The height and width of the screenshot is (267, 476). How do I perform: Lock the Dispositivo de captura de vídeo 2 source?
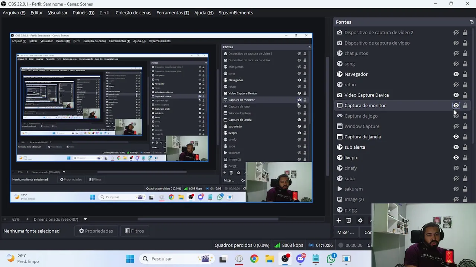coord(465,33)
